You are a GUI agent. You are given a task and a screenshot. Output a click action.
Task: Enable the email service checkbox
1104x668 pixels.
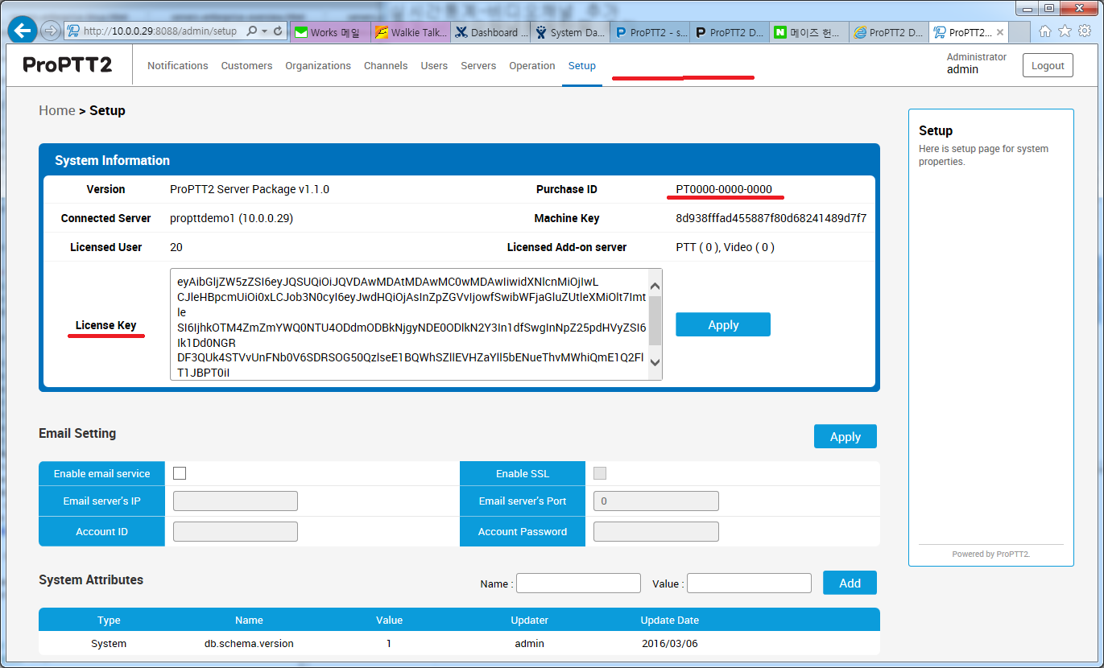tap(180, 473)
